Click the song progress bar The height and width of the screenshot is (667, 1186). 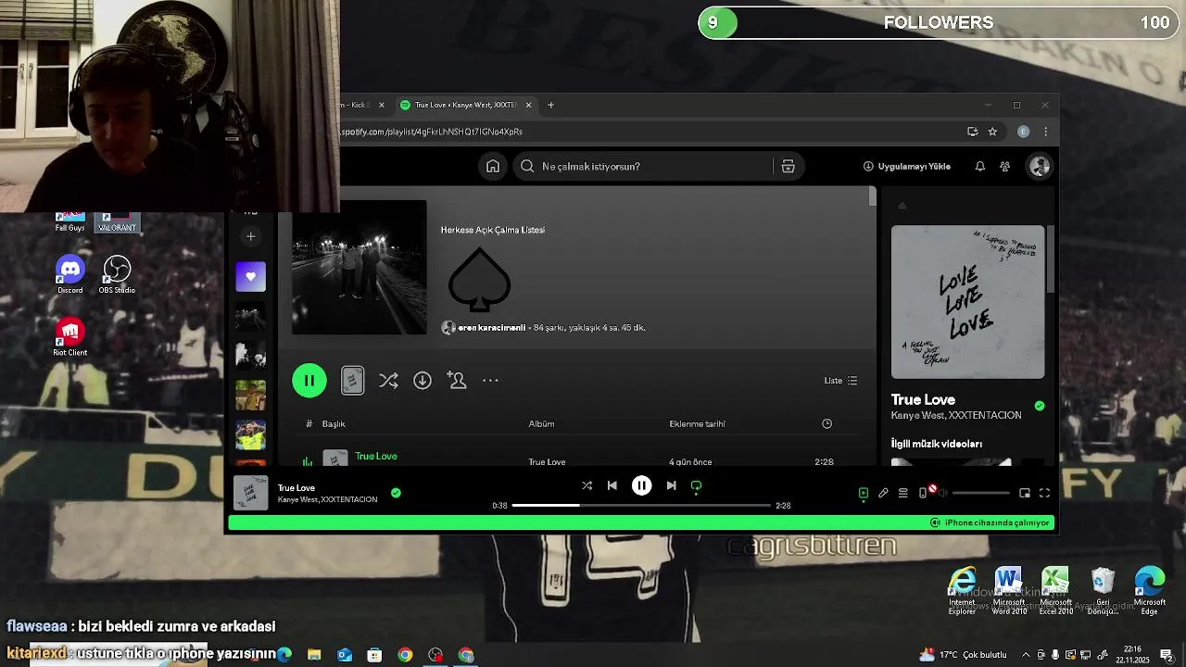tap(641, 506)
